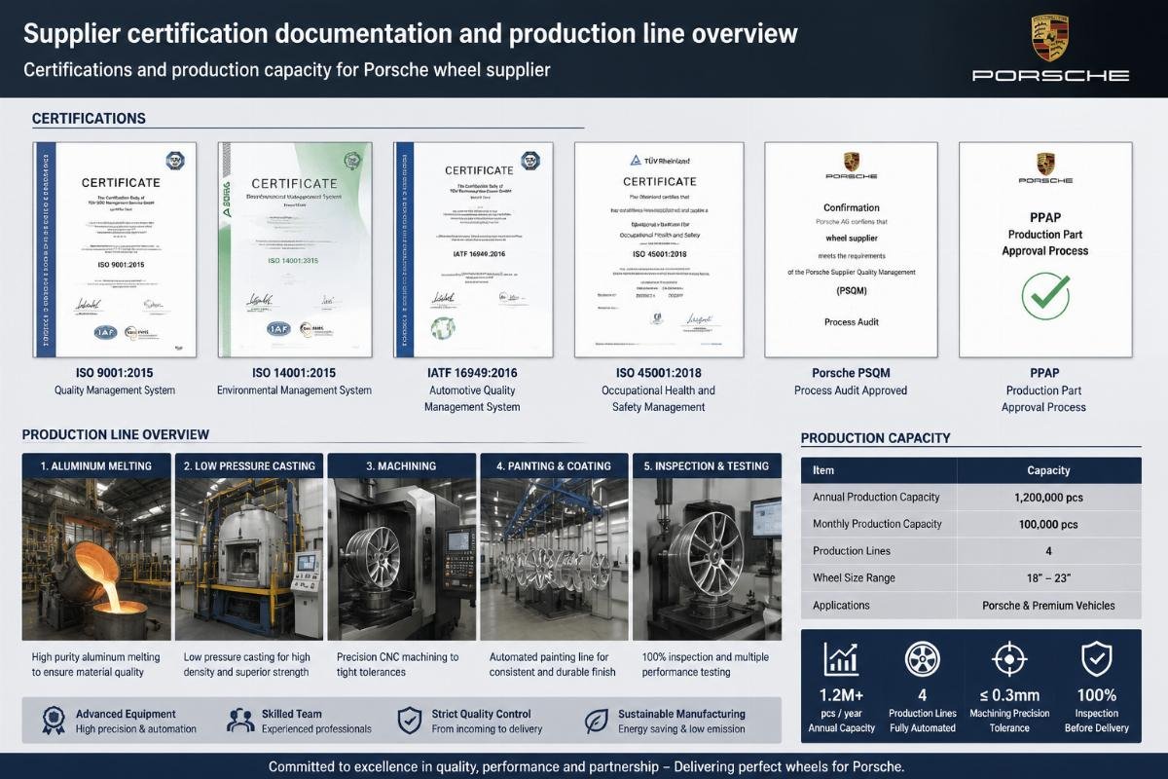Click the CERTIFICATIONS section heading
The height and width of the screenshot is (779, 1168).
tap(89, 119)
